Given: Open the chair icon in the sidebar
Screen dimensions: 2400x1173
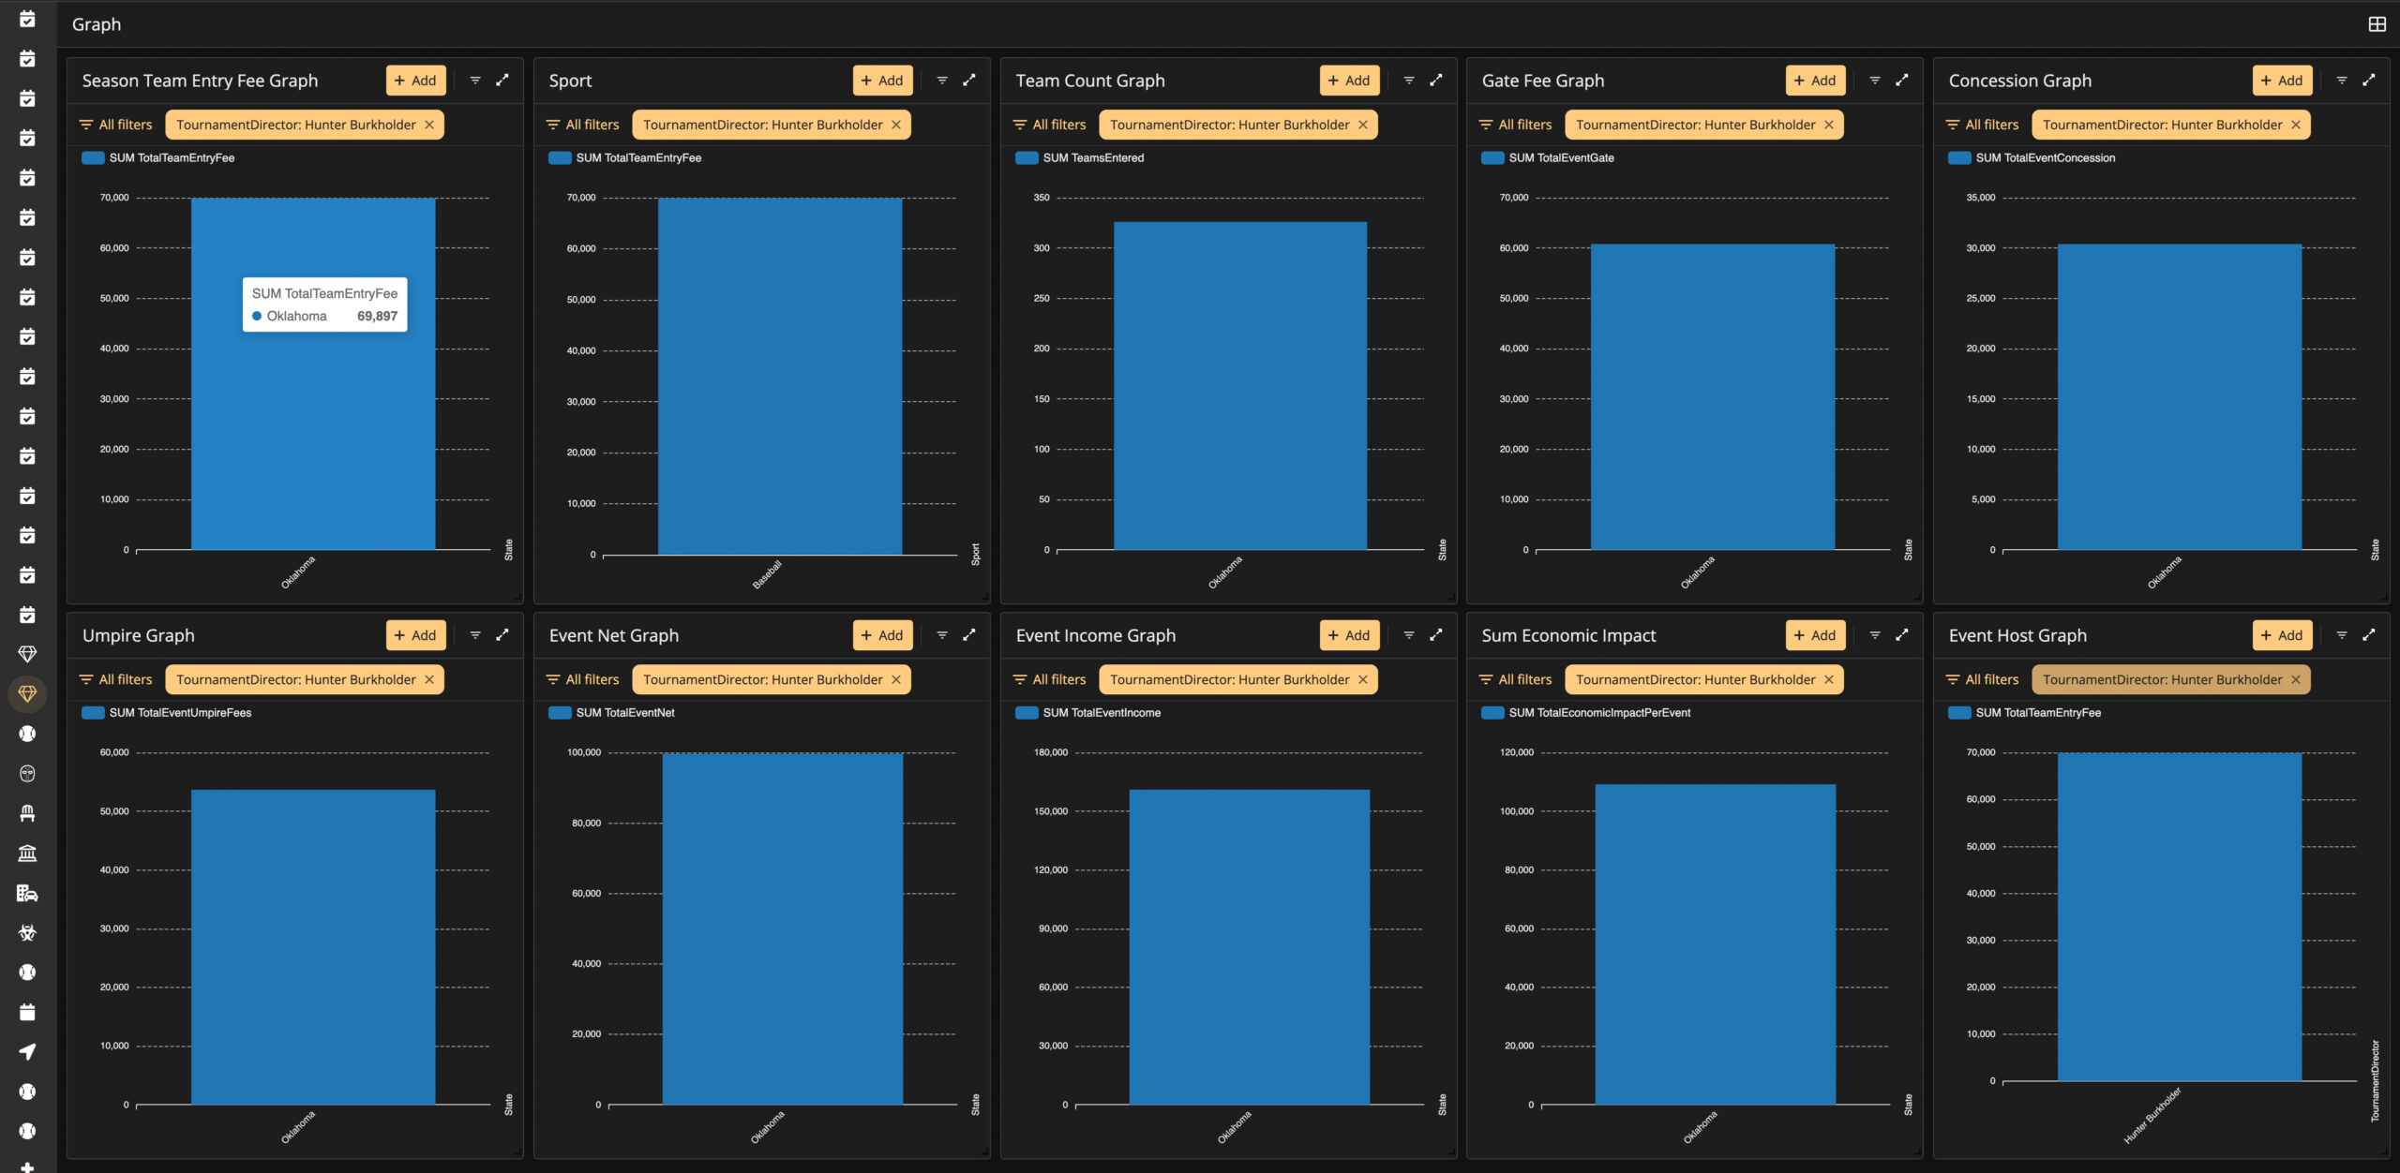Looking at the screenshot, I should click(x=27, y=813).
